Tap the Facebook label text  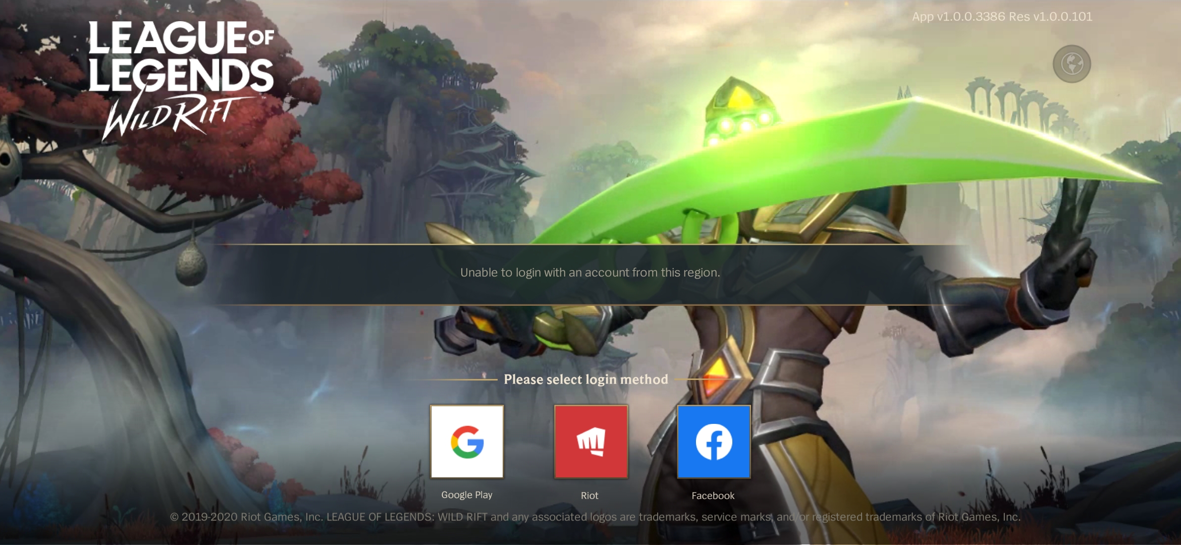tap(713, 496)
